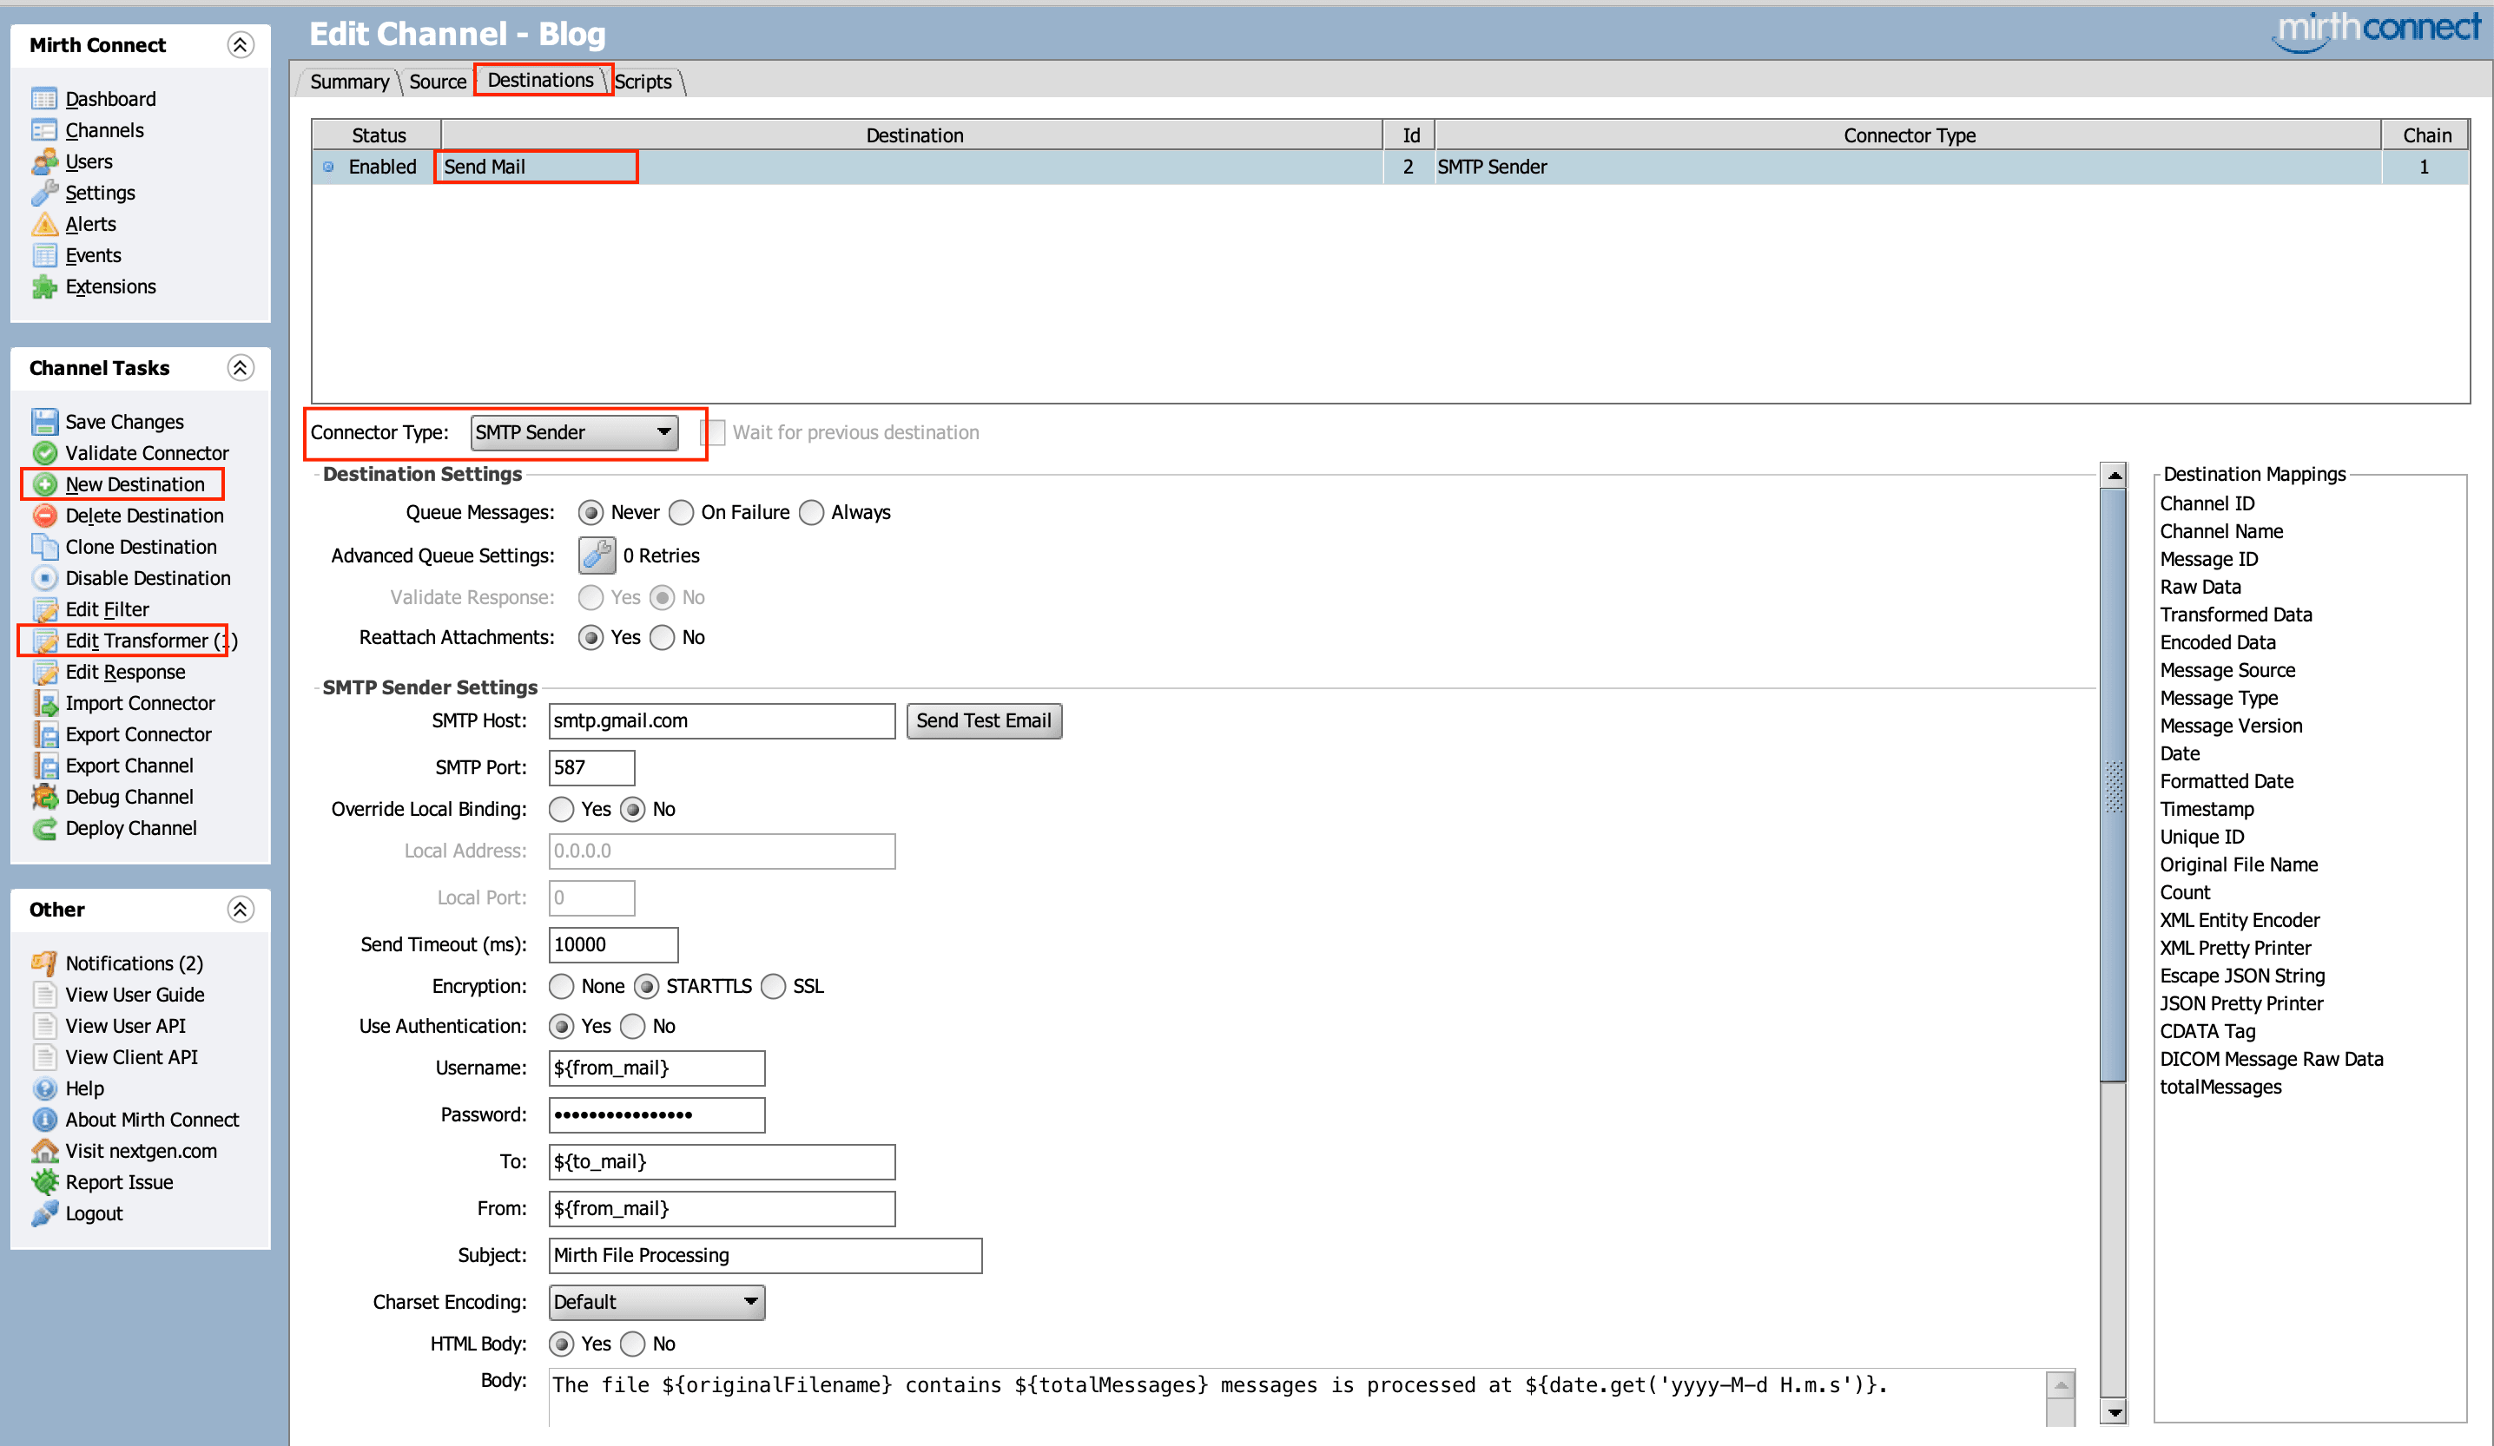This screenshot has width=2494, height=1446.
Task: Click the Events icon
Action: coord(44,255)
